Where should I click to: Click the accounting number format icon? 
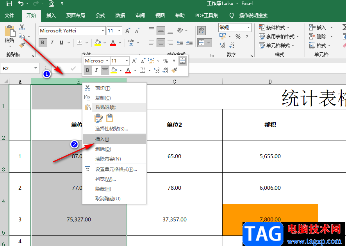tap(223, 36)
